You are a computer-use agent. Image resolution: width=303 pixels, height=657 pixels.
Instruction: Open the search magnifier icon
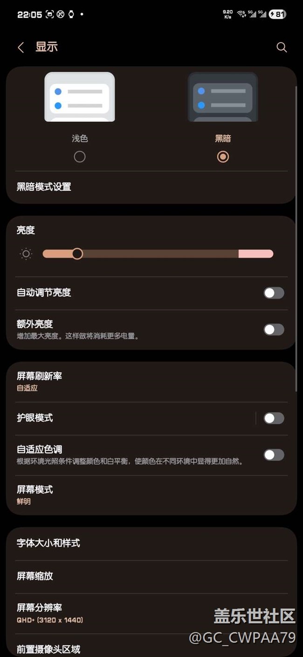(282, 47)
